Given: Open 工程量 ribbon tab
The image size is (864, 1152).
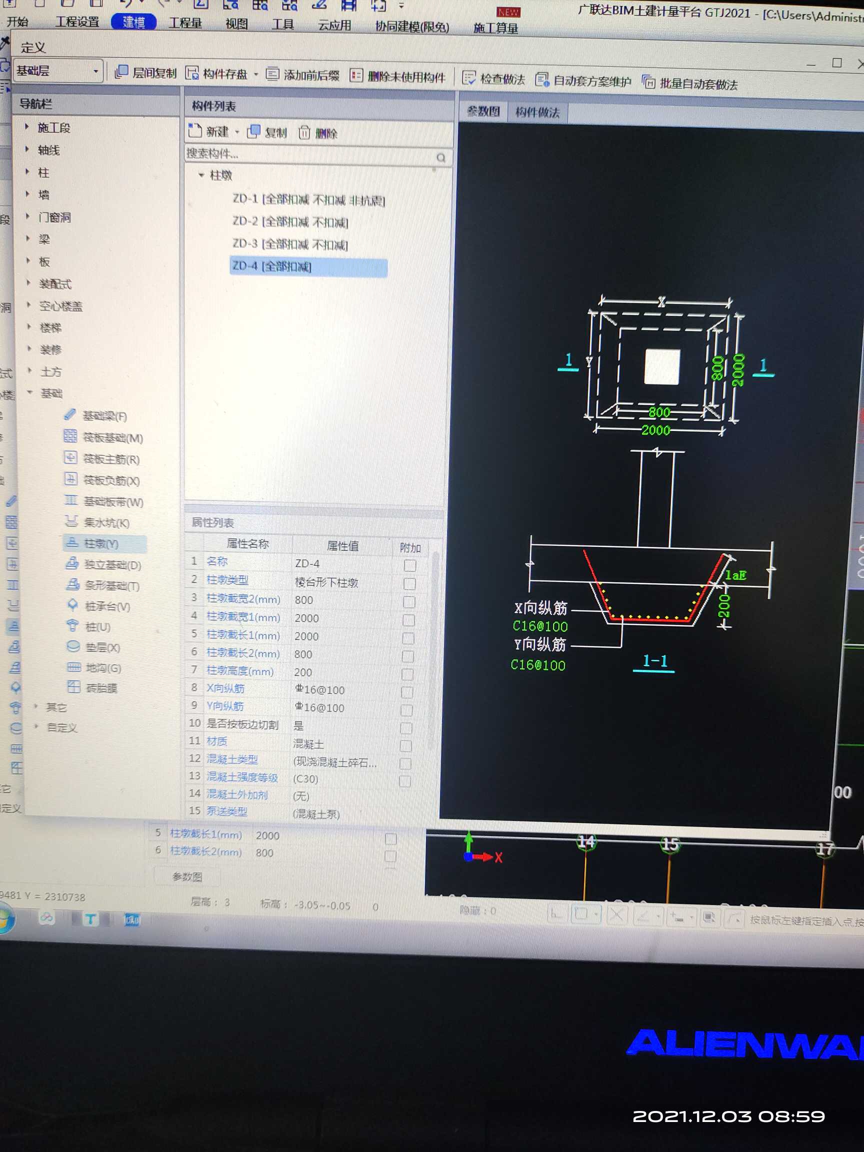Looking at the screenshot, I should click(185, 23).
